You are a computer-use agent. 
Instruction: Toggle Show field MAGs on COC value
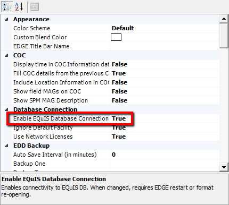click(165, 91)
